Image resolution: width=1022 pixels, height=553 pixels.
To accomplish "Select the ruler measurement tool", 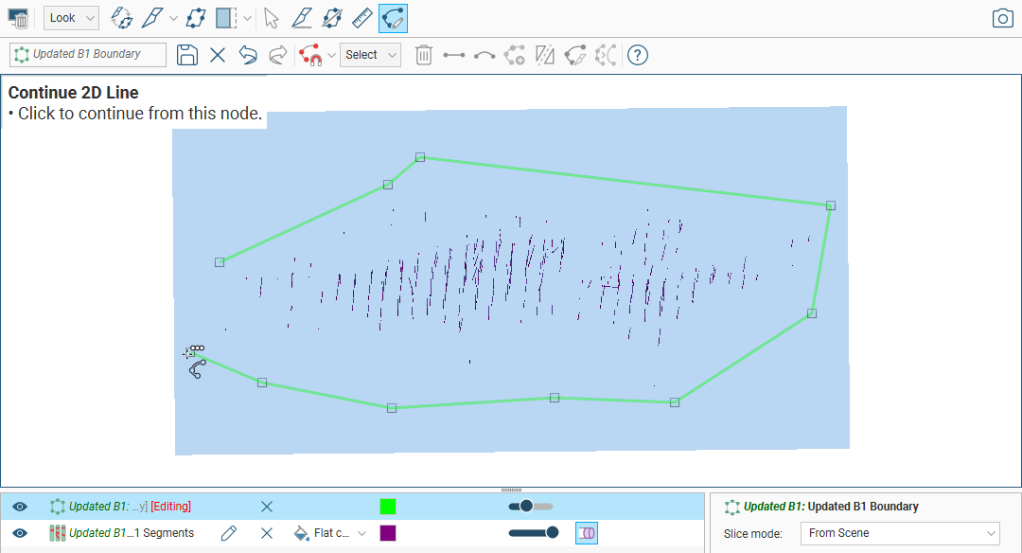I will click(361, 18).
